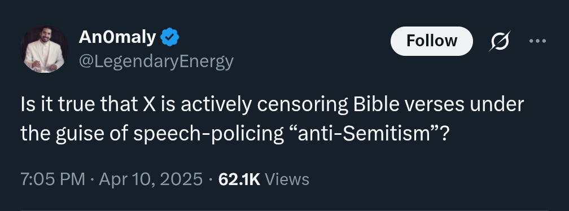Open the three-dot more options menu

537,41
